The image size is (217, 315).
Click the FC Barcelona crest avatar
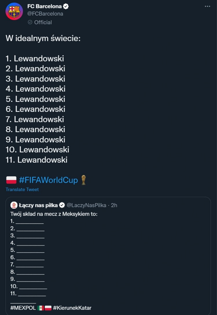tap(14, 12)
